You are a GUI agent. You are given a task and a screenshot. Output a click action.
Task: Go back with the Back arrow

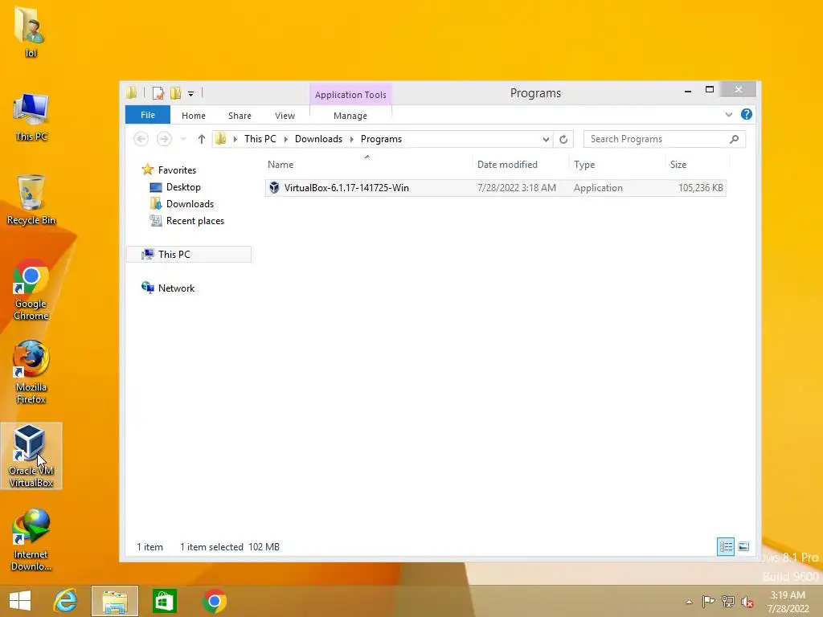pyautogui.click(x=141, y=139)
